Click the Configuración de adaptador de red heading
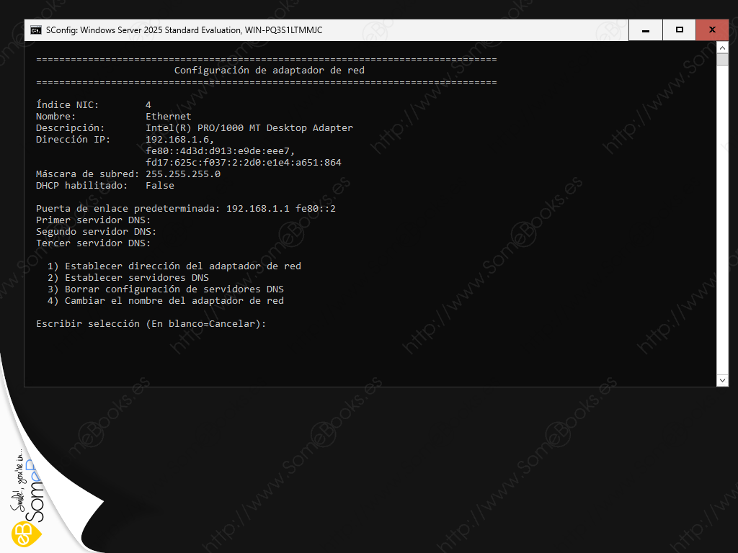Image resolution: width=738 pixels, height=553 pixels. point(270,71)
